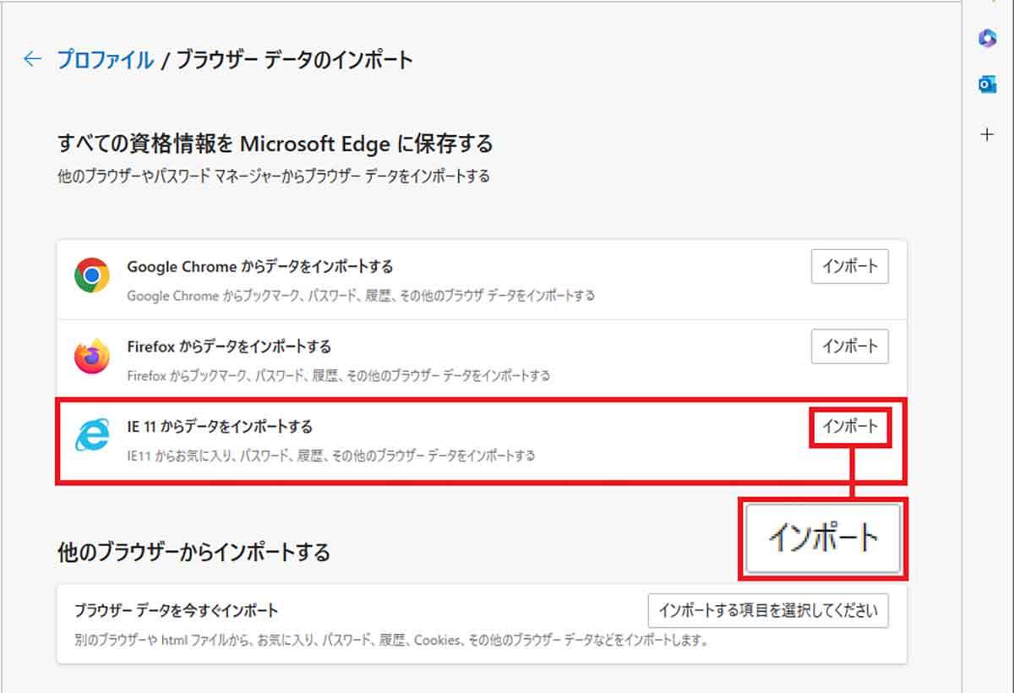Click heading 'すべての資格情報を Microsoft Edge に保存する'
This screenshot has width=1014, height=693.
click(275, 144)
